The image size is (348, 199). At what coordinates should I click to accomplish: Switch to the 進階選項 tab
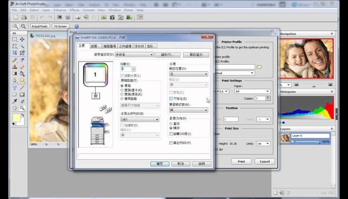(x=110, y=46)
